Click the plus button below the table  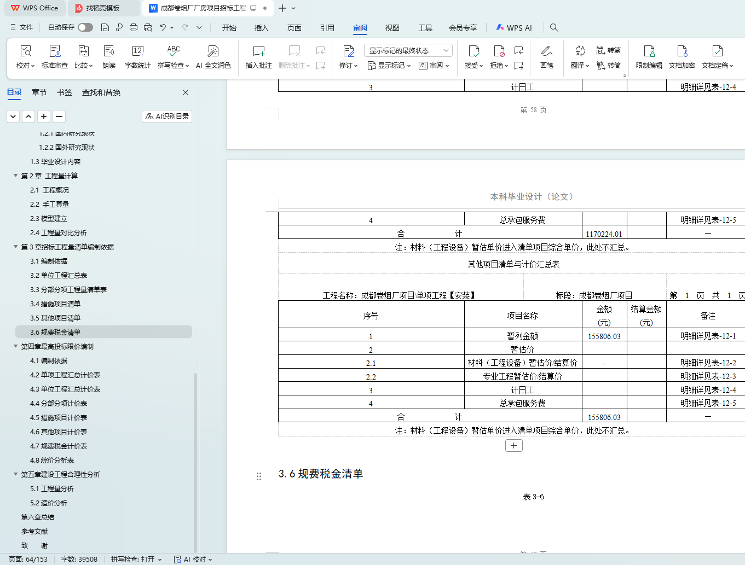coord(513,446)
